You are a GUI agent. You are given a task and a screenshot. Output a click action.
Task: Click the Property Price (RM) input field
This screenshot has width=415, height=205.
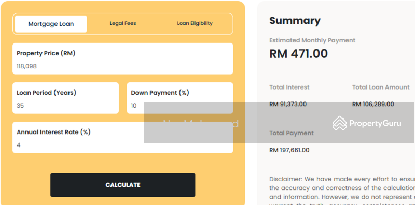123,58
